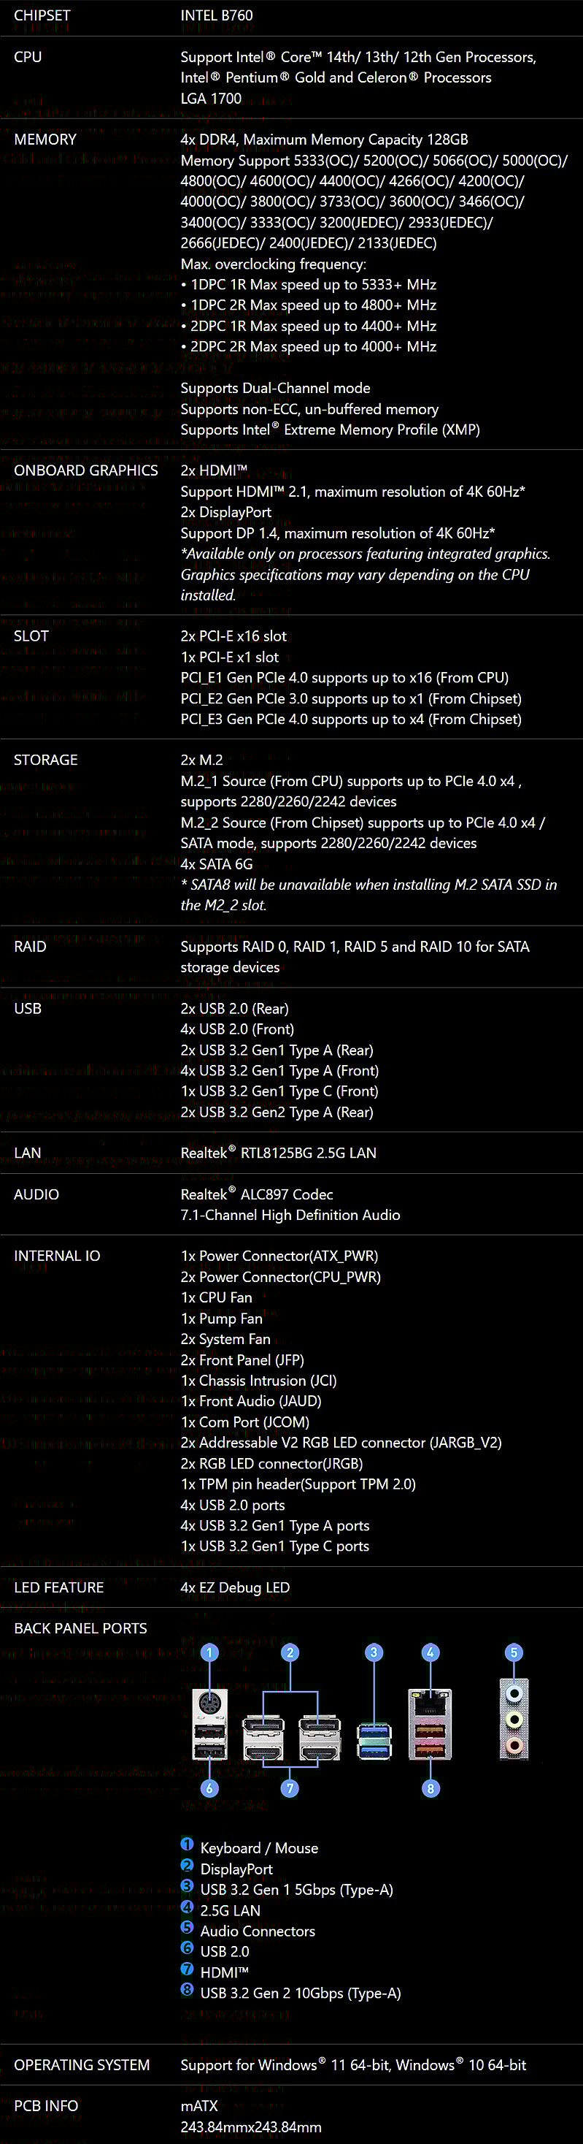Click '2x USB 3.2 Gen2 Type A (Rear)'

click(x=277, y=1112)
